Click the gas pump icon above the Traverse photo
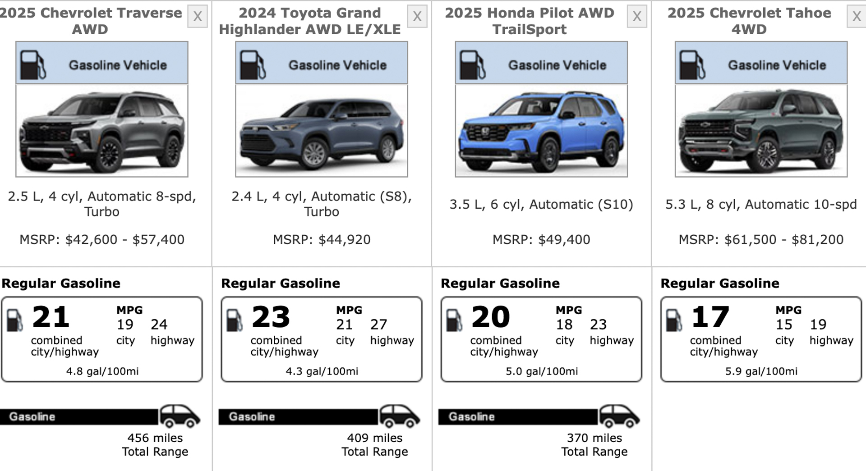Viewport: 866px width, 471px height. pos(33,65)
